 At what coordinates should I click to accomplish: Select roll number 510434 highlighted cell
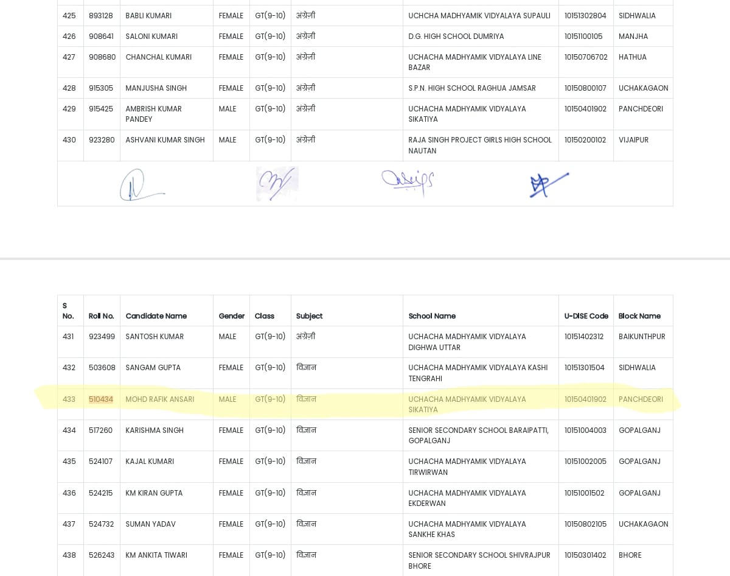101,399
